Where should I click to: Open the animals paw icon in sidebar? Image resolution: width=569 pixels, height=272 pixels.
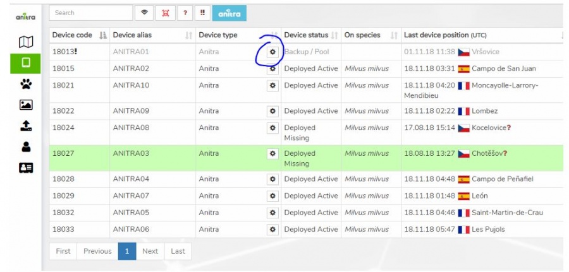tap(26, 84)
